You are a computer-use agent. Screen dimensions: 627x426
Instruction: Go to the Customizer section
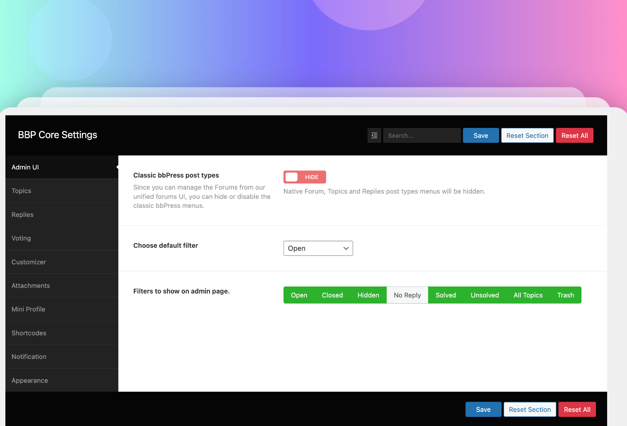pos(62,262)
